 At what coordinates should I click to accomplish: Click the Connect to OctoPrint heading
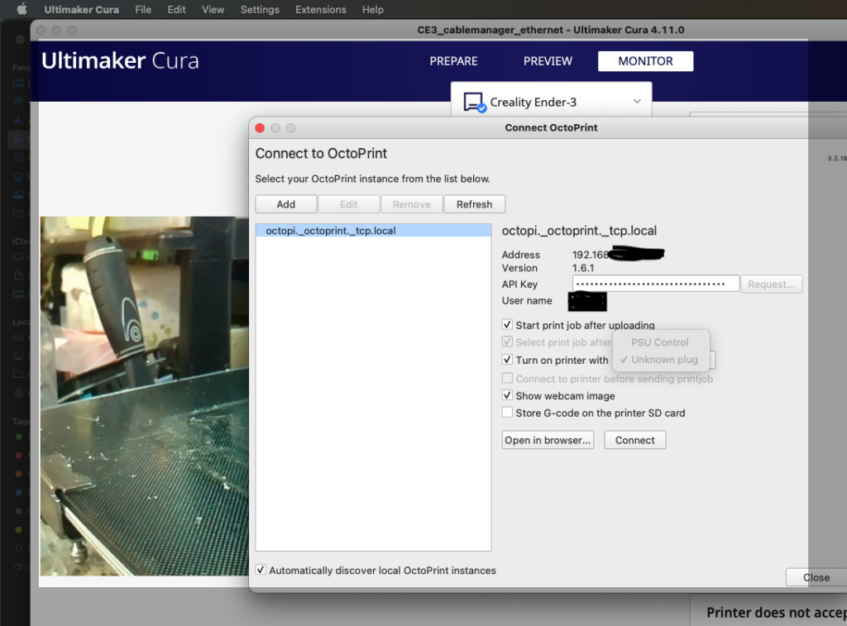[x=322, y=153]
